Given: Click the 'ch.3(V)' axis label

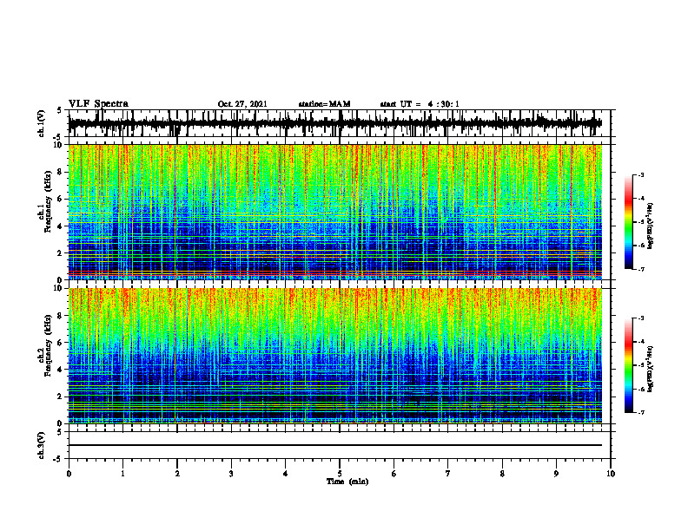Looking at the screenshot, I should tap(42, 445).
